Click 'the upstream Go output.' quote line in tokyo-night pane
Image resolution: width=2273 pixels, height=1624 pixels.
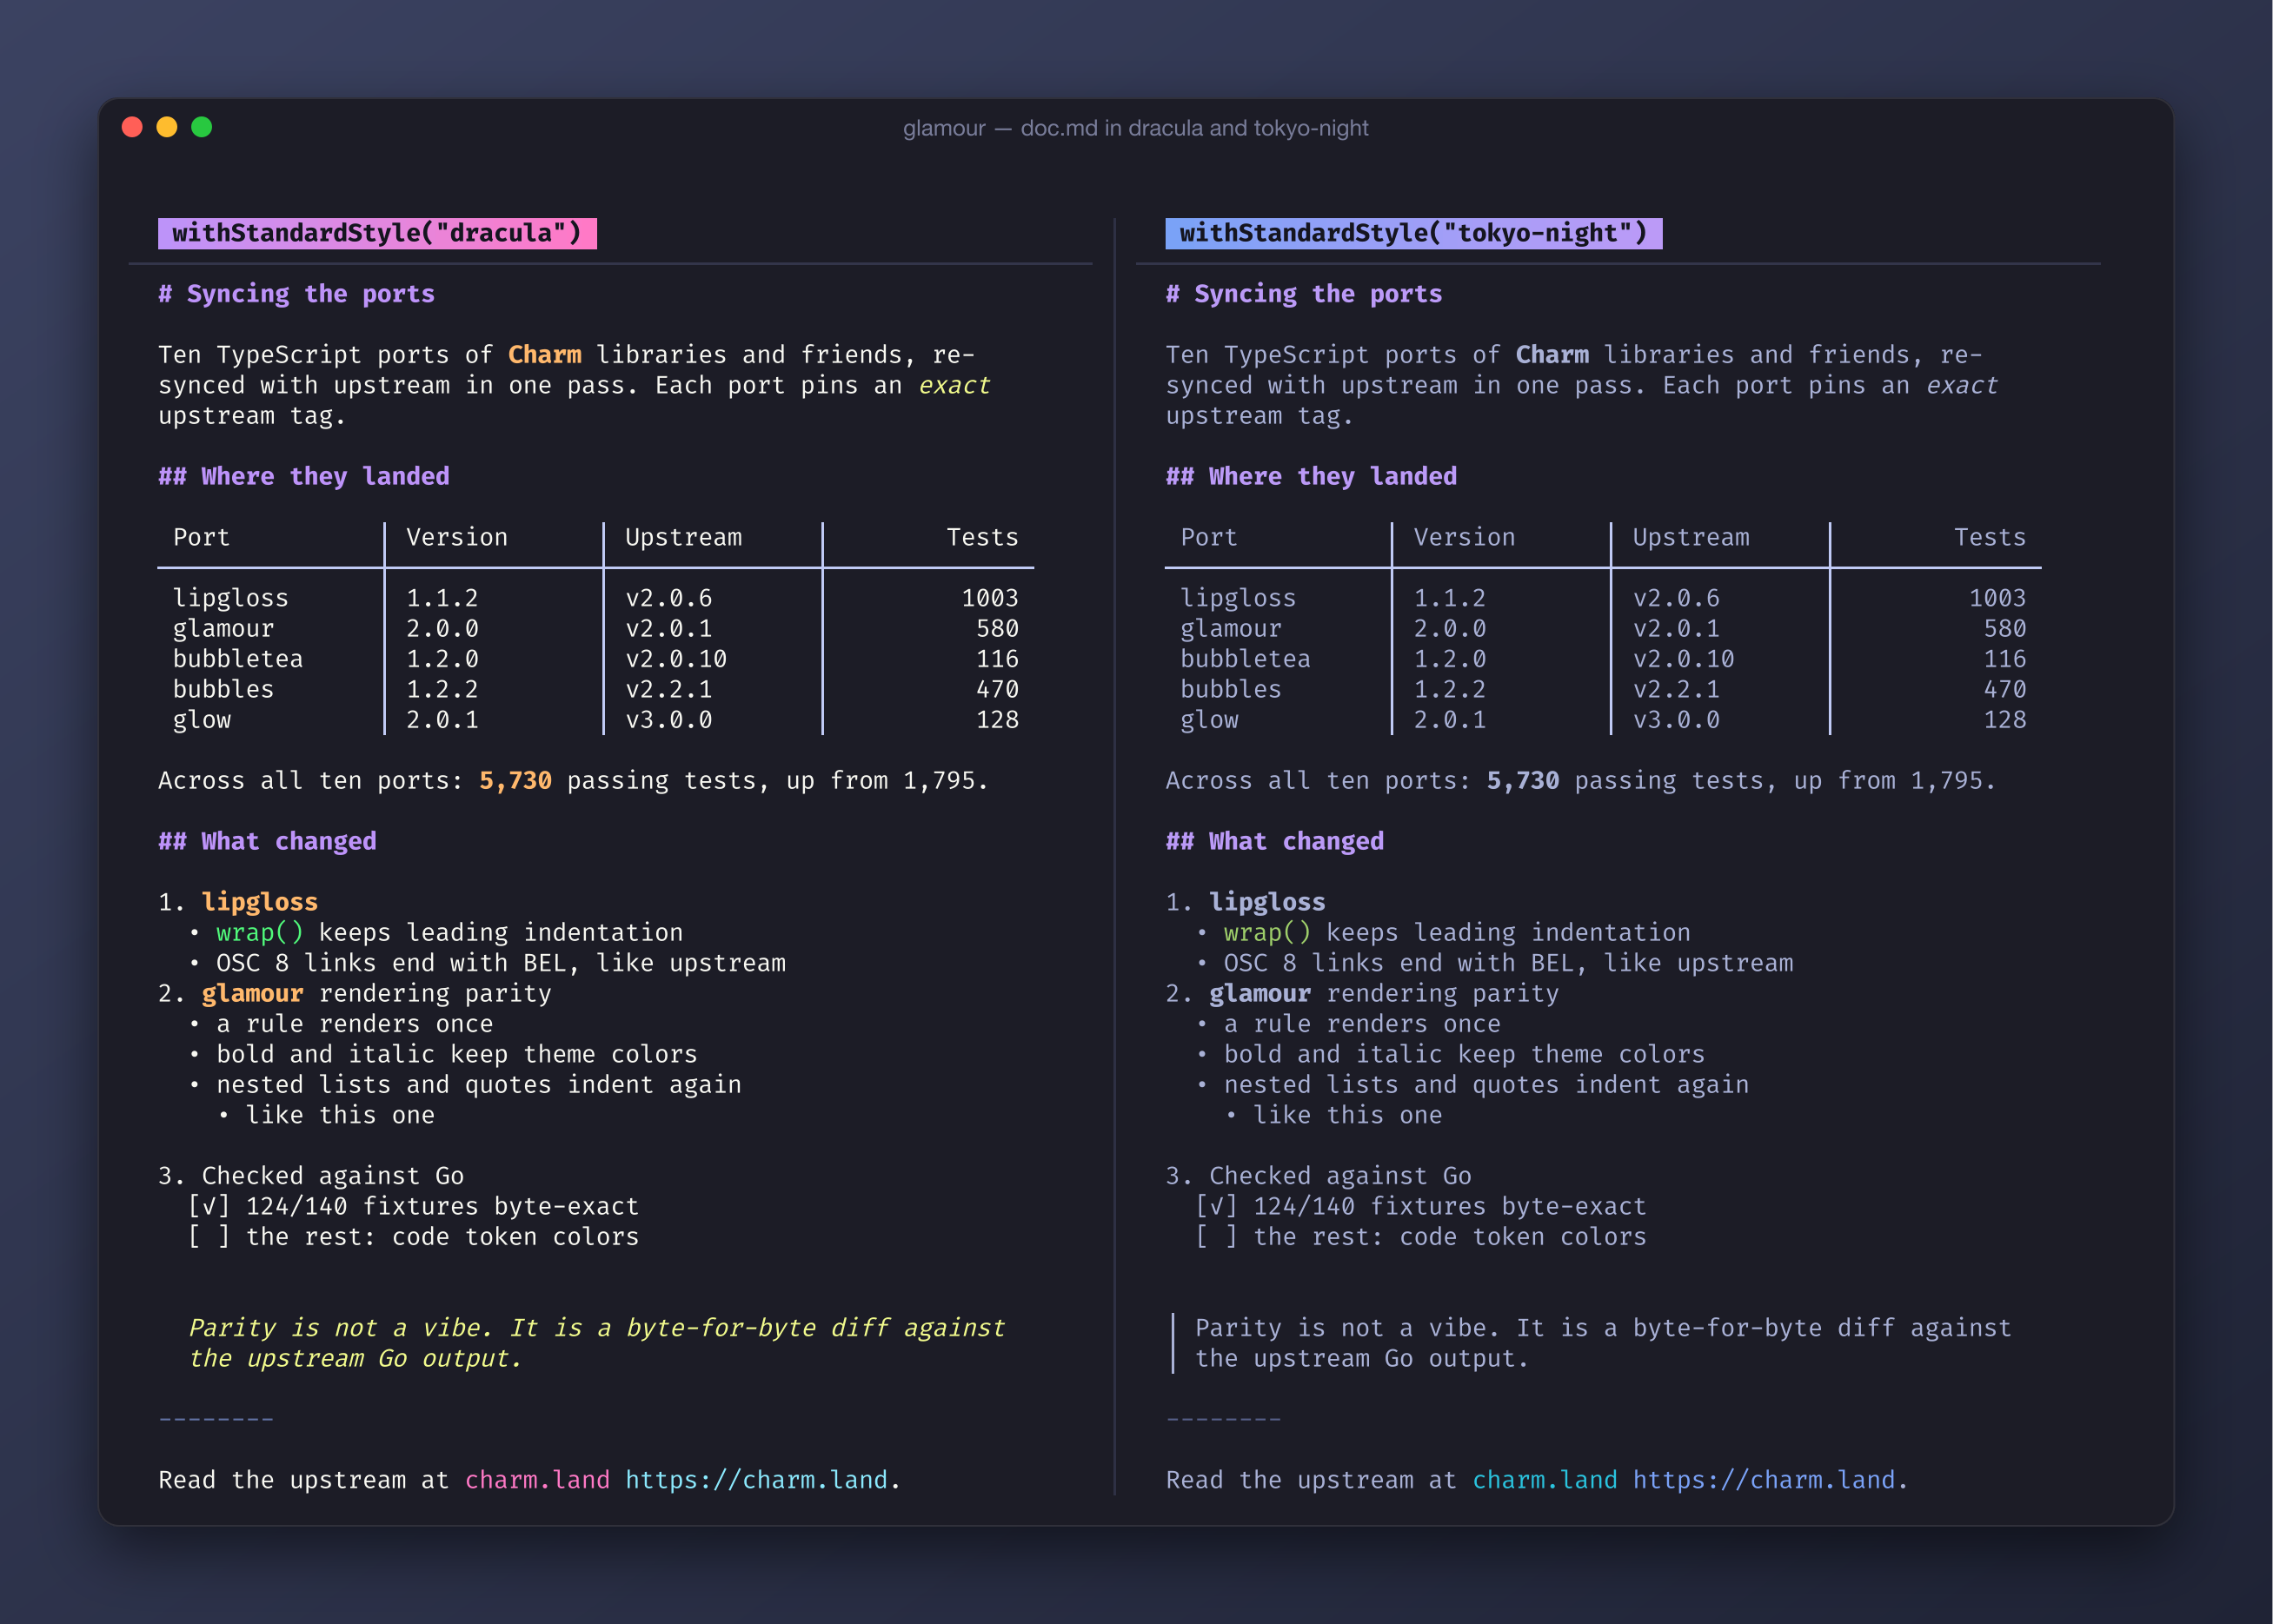[1361, 1359]
